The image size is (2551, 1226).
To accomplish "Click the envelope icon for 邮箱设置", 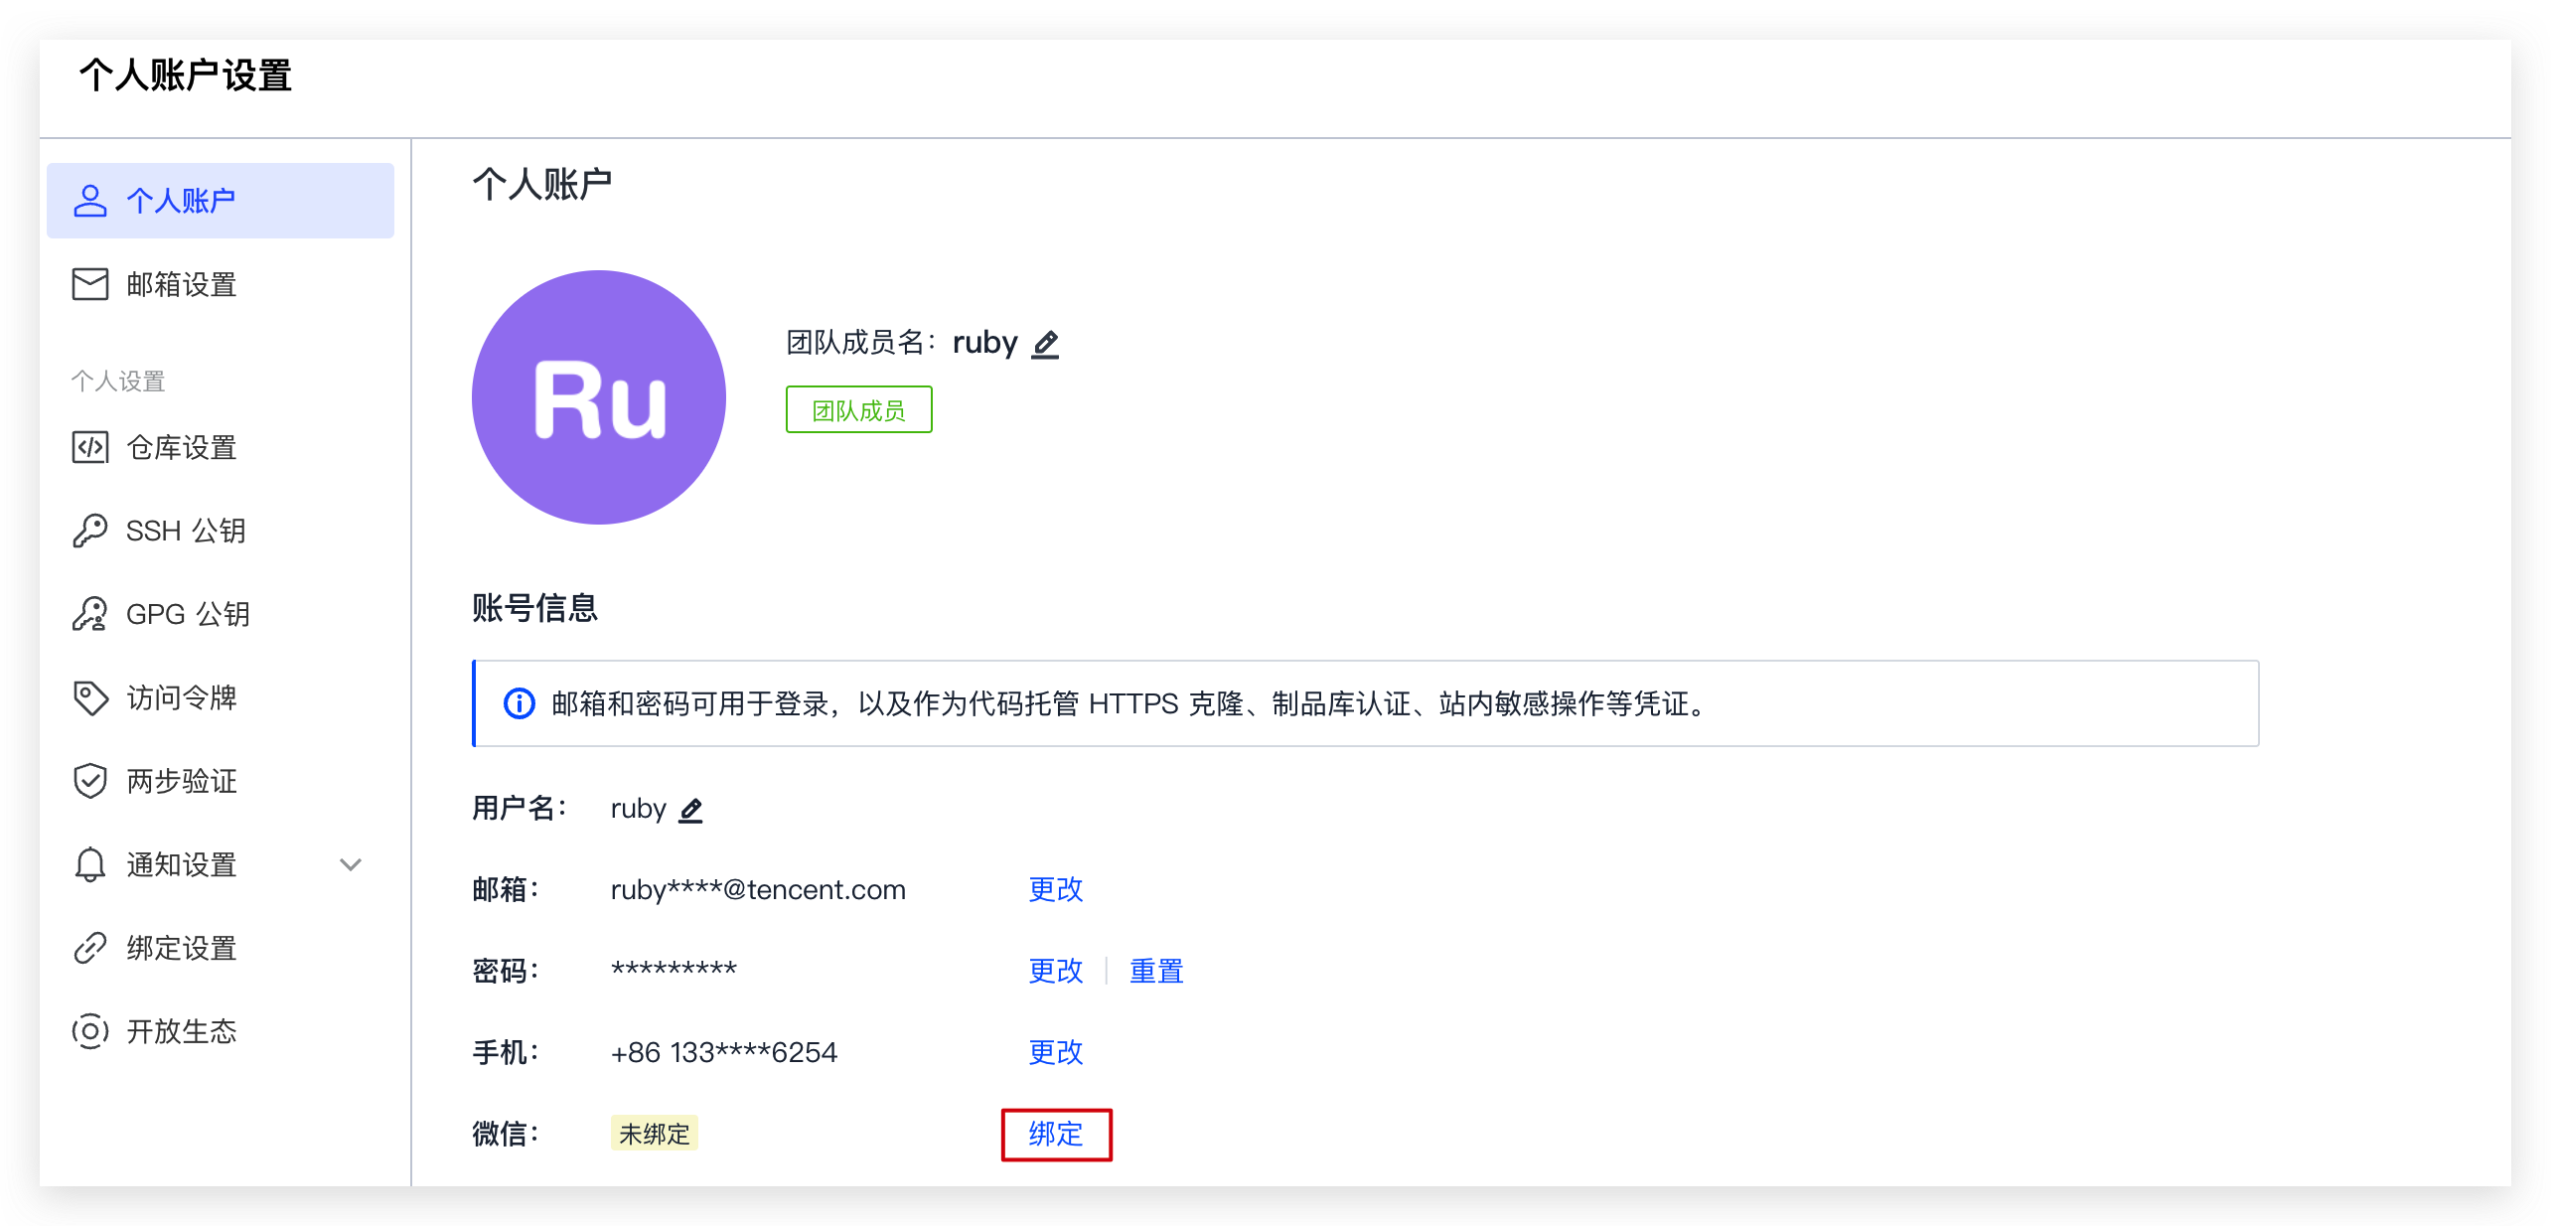I will (90, 284).
